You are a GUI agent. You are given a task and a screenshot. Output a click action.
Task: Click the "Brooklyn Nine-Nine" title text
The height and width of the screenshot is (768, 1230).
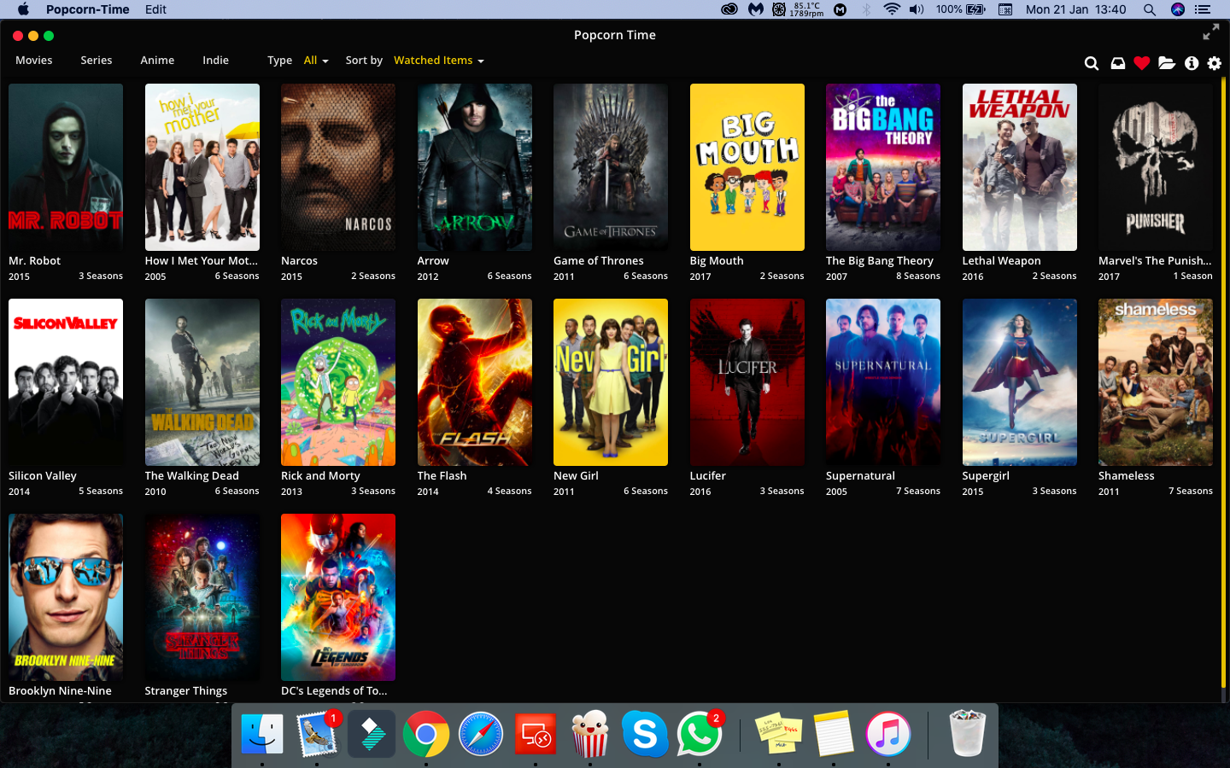(60, 691)
